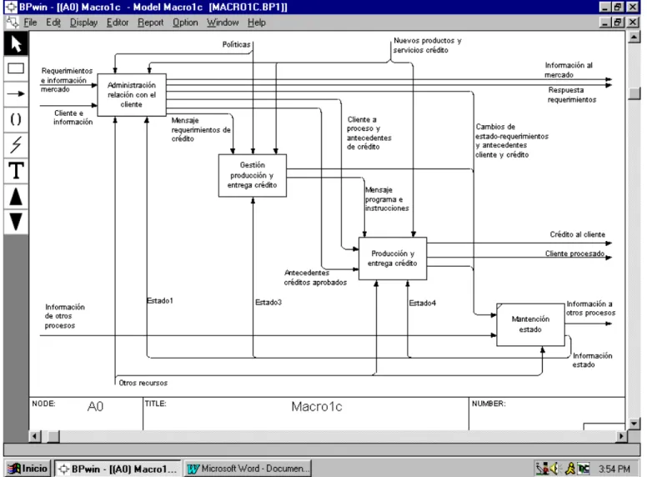
Task: Open the File menu
Action: (x=30, y=23)
